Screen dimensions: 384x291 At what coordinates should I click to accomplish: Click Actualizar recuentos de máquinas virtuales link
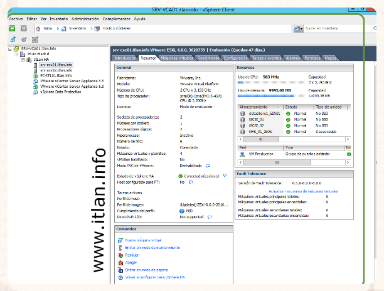[303, 190]
